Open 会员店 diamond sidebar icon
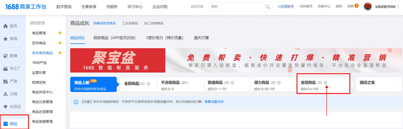Screen dimensions: 403x129 (5, 107)
